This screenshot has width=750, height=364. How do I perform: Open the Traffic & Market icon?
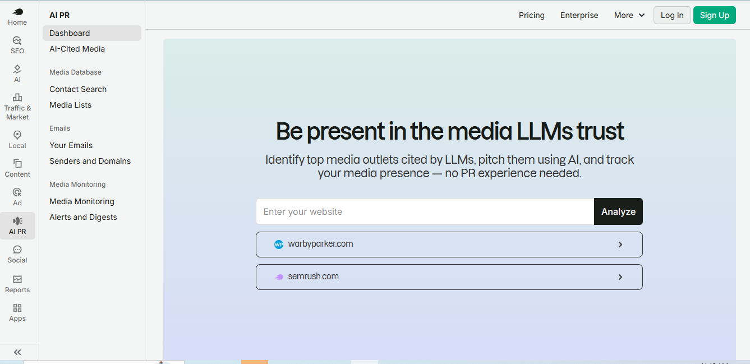[17, 98]
